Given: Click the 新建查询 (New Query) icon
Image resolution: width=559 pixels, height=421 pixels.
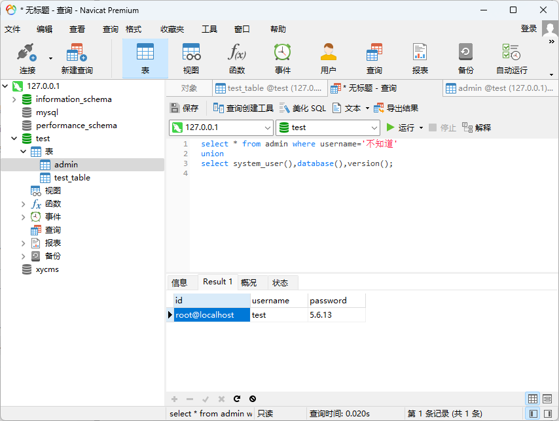Looking at the screenshot, I should [x=77, y=58].
